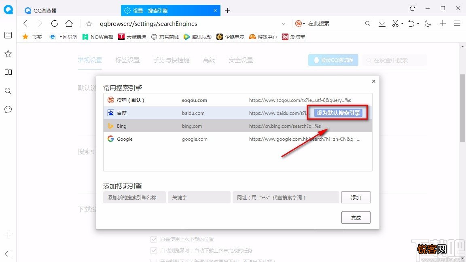Add sidebar app with plus icon

8,235
